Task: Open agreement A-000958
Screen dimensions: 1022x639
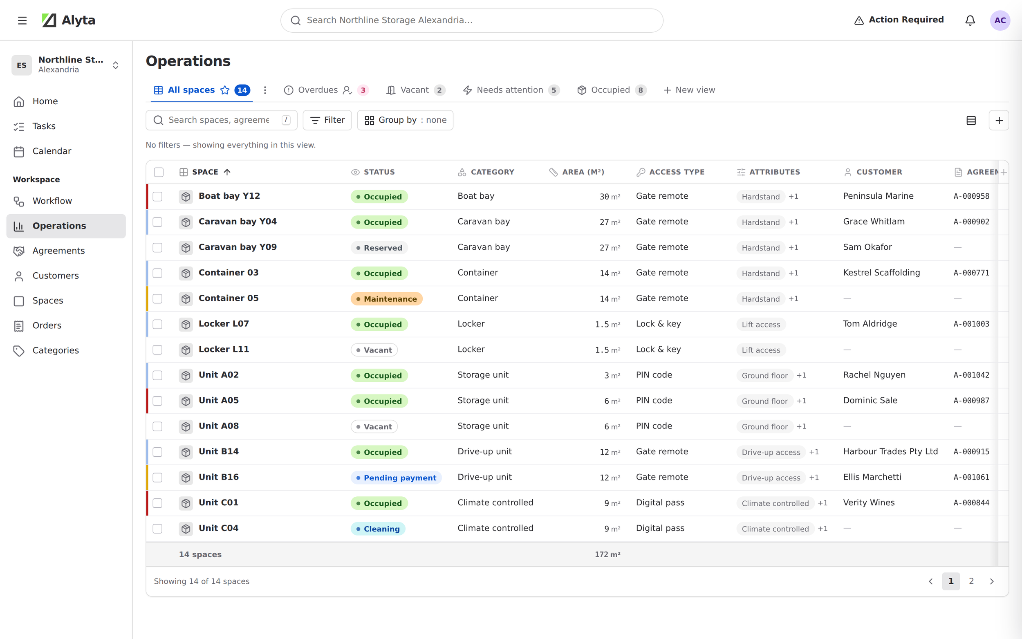Action: [971, 196]
